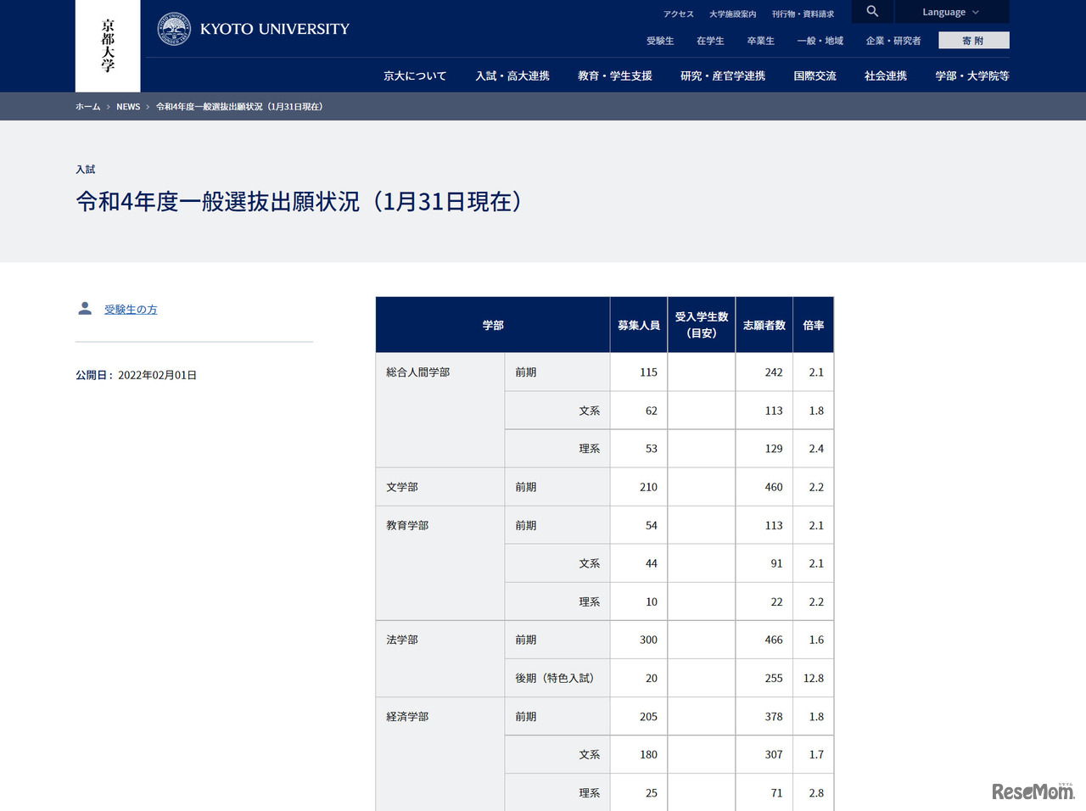The height and width of the screenshot is (811, 1086).
Task: Open the 教育・学生支援 menu
Action: tap(615, 76)
